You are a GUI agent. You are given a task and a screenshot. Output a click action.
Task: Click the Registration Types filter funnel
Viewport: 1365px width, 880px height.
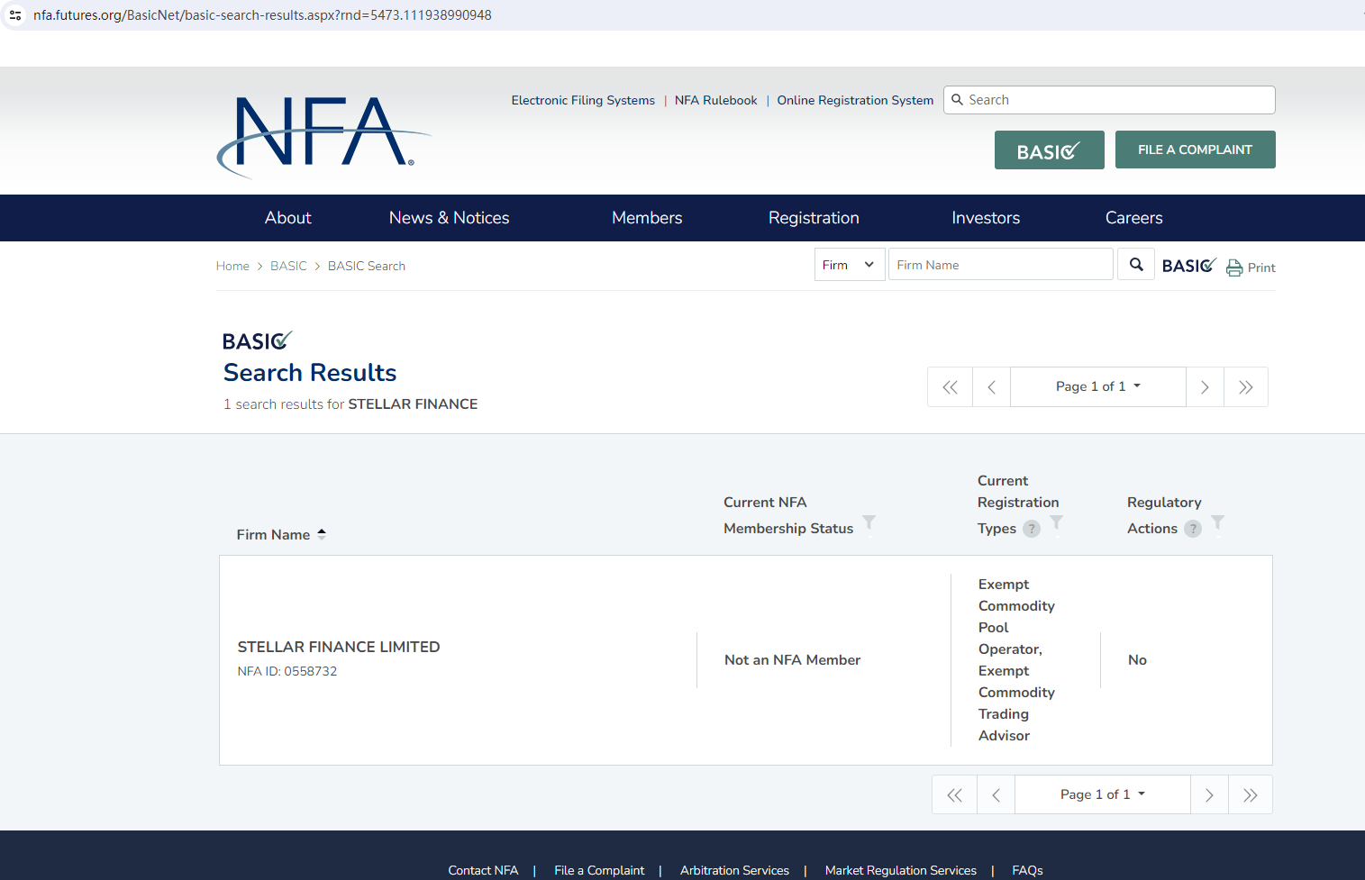tap(1056, 523)
